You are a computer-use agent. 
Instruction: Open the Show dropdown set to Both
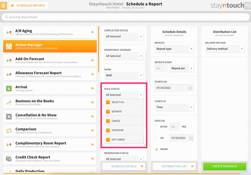point(124,75)
